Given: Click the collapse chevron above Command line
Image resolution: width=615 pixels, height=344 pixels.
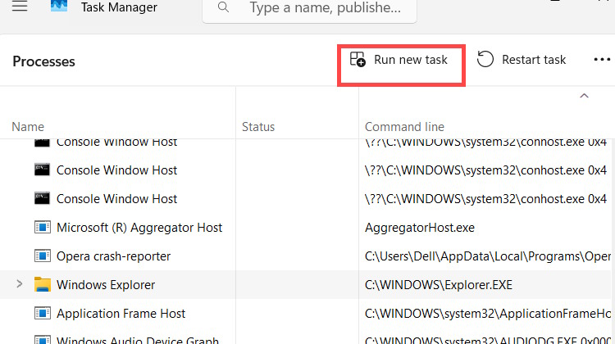Looking at the screenshot, I should point(584,96).
